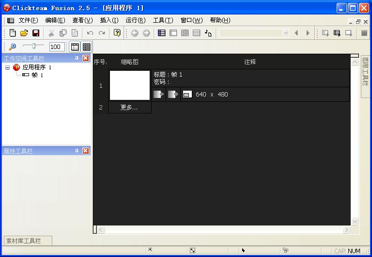Click the NUM status bar indicator
Viewport: 372px width, 257px height.
point(354,251)
